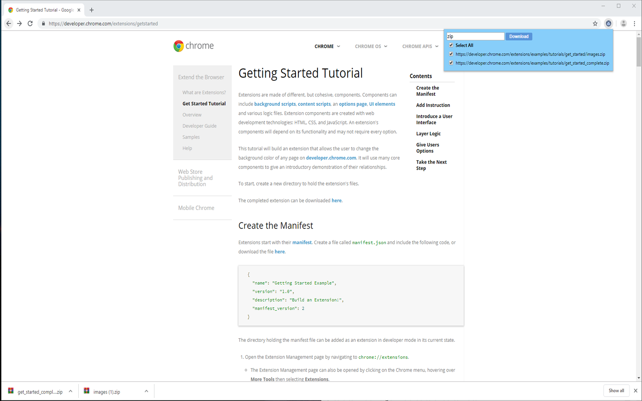Open Chrome's three-dot menu
Image resolution: width=642 pixels, height=401 pixels.
(x=634, y=24)
